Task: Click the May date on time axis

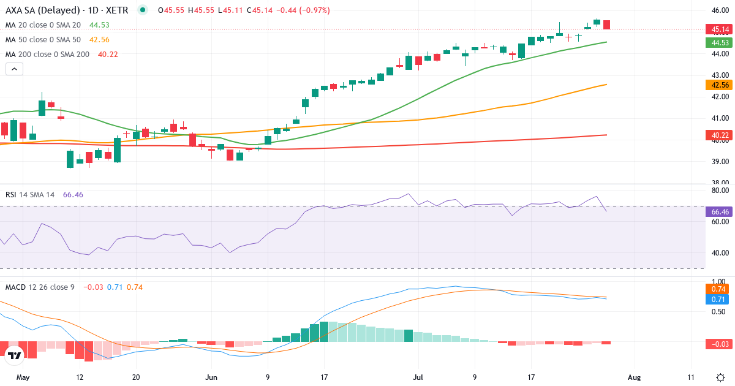Action: [x=23, y=377]
